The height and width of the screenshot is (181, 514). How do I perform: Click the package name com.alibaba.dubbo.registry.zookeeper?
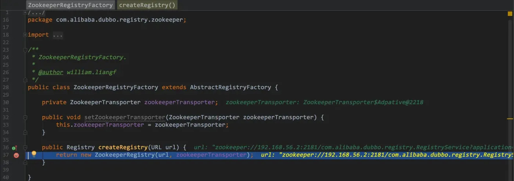[x=119, y=20]
